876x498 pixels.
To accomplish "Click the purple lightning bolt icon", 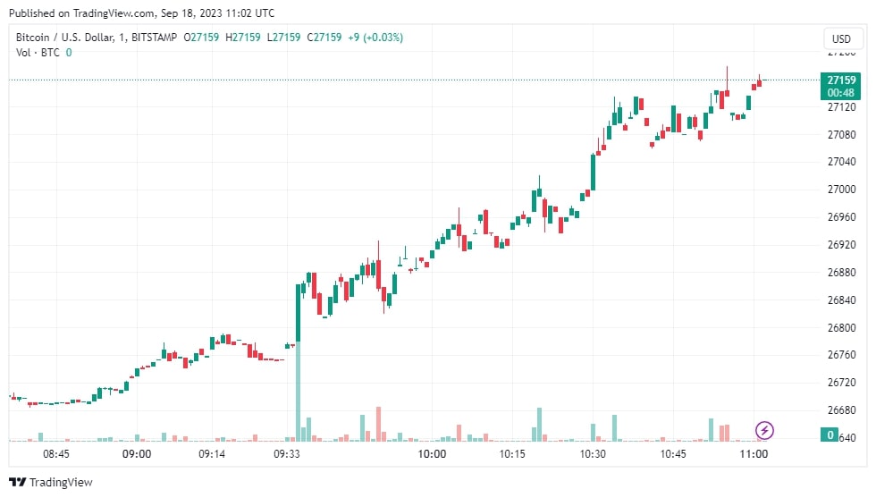I will point(765,430).
